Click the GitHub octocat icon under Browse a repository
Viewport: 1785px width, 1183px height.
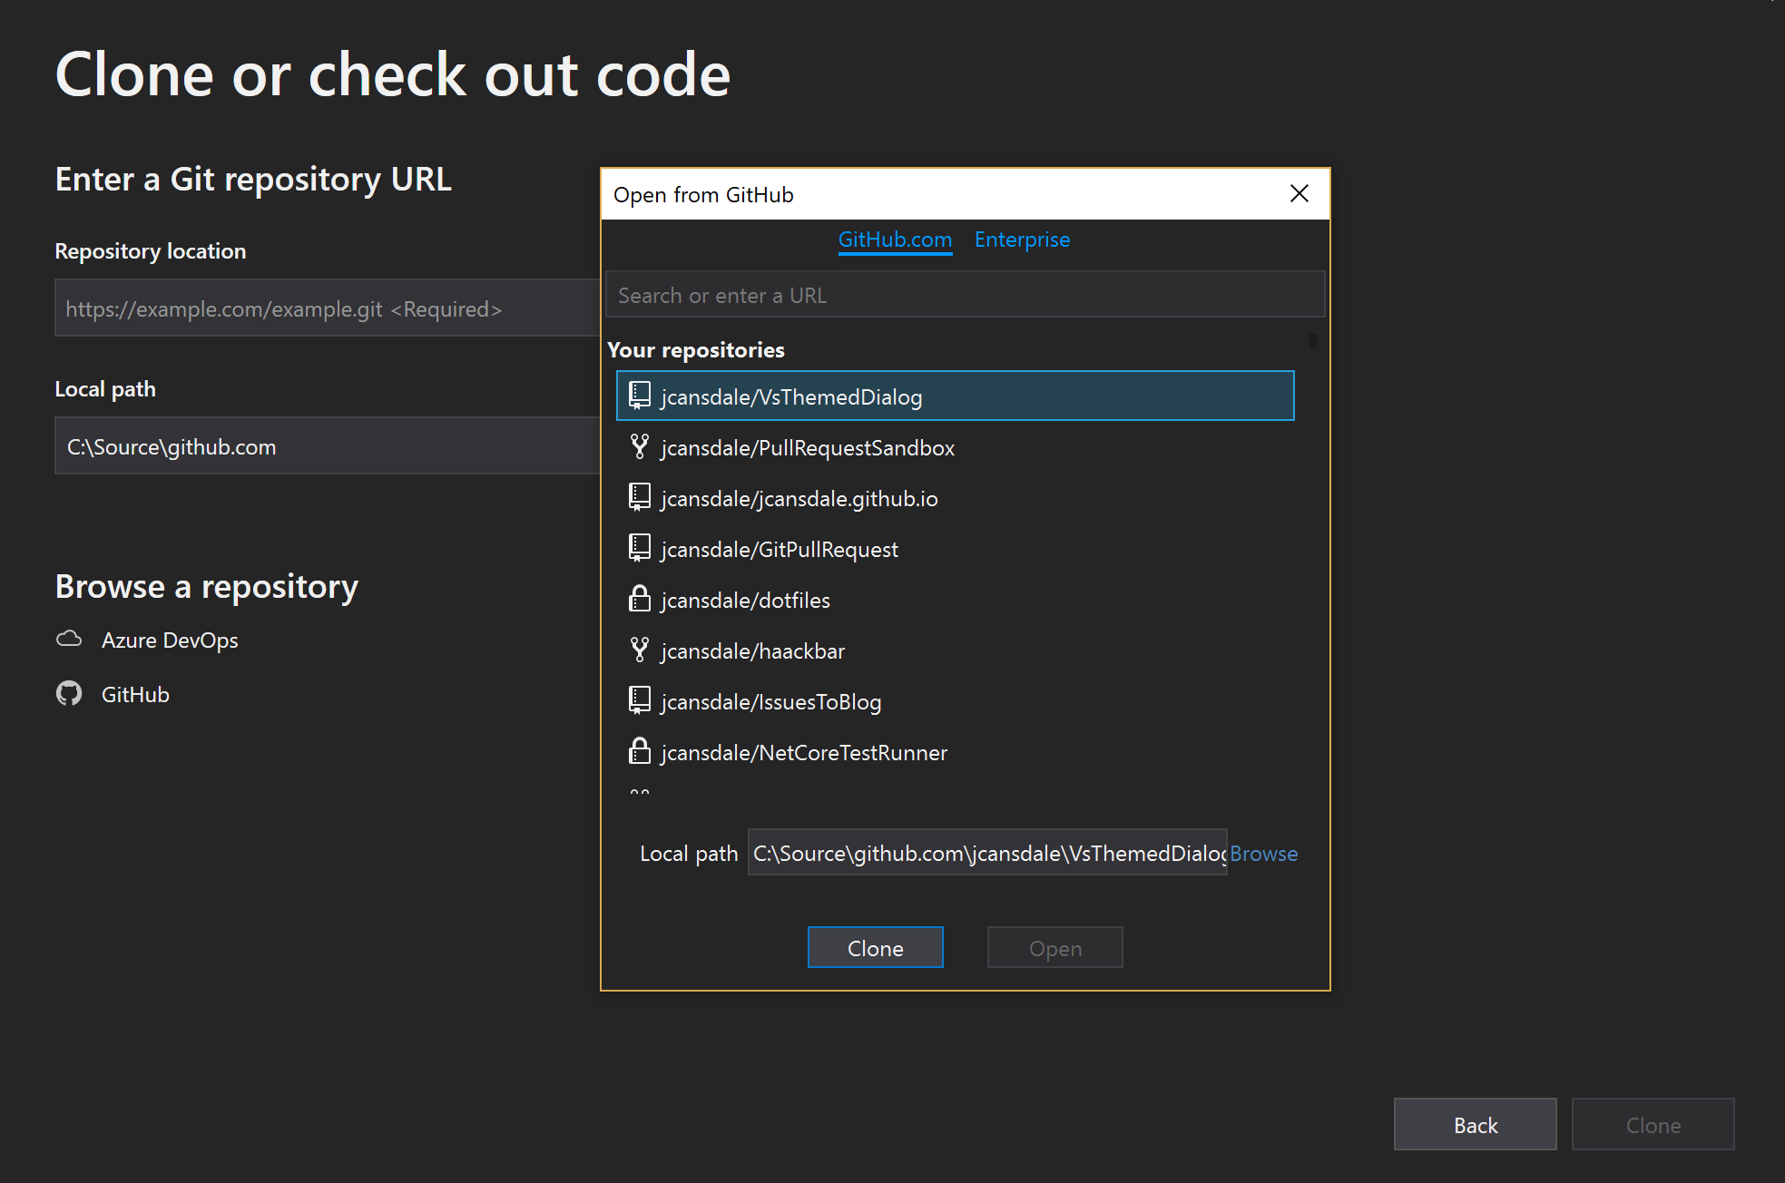69,694
